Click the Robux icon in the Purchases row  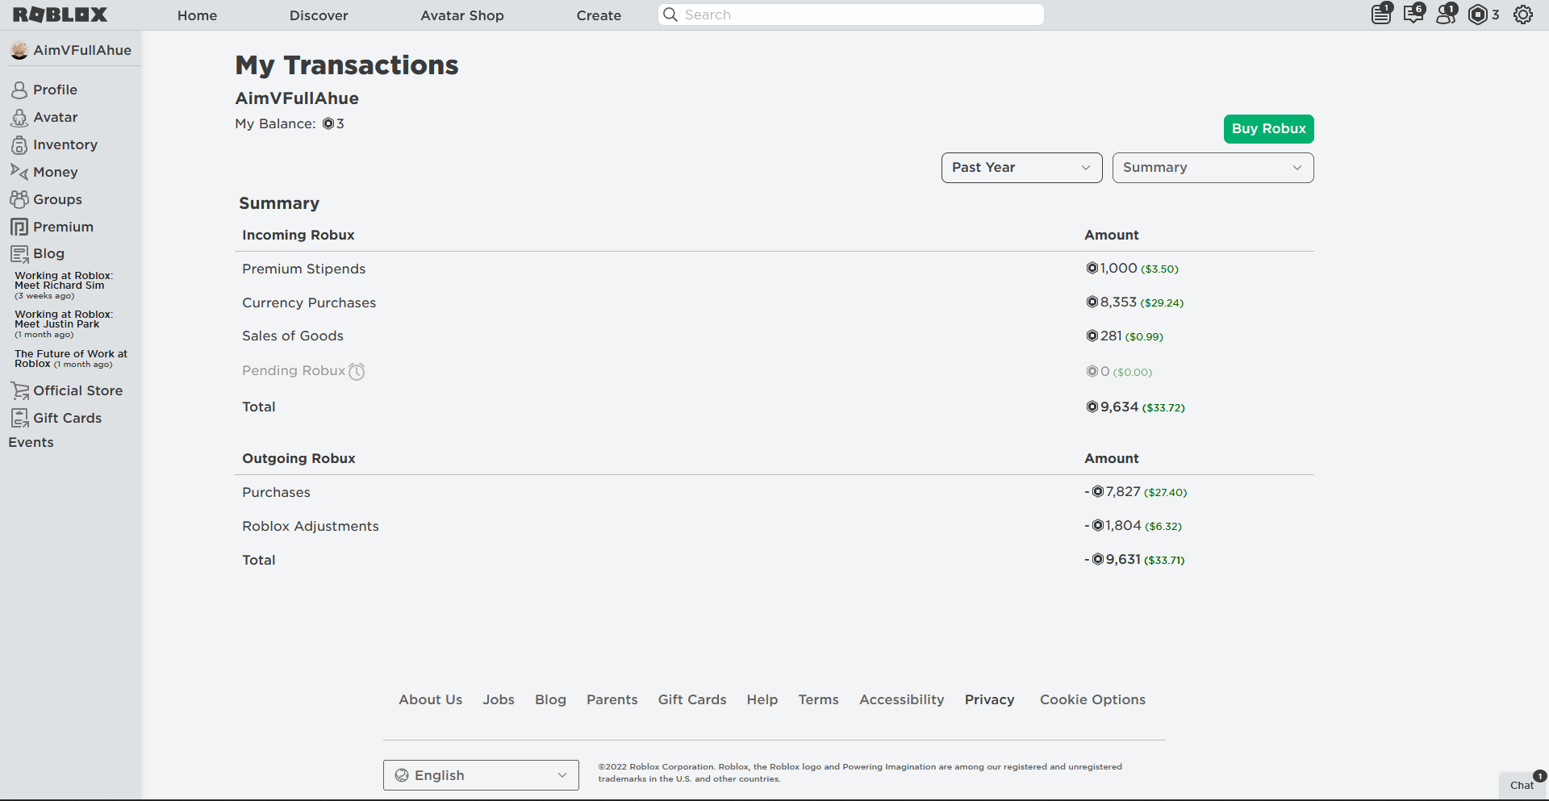[x=1098, y=491]
